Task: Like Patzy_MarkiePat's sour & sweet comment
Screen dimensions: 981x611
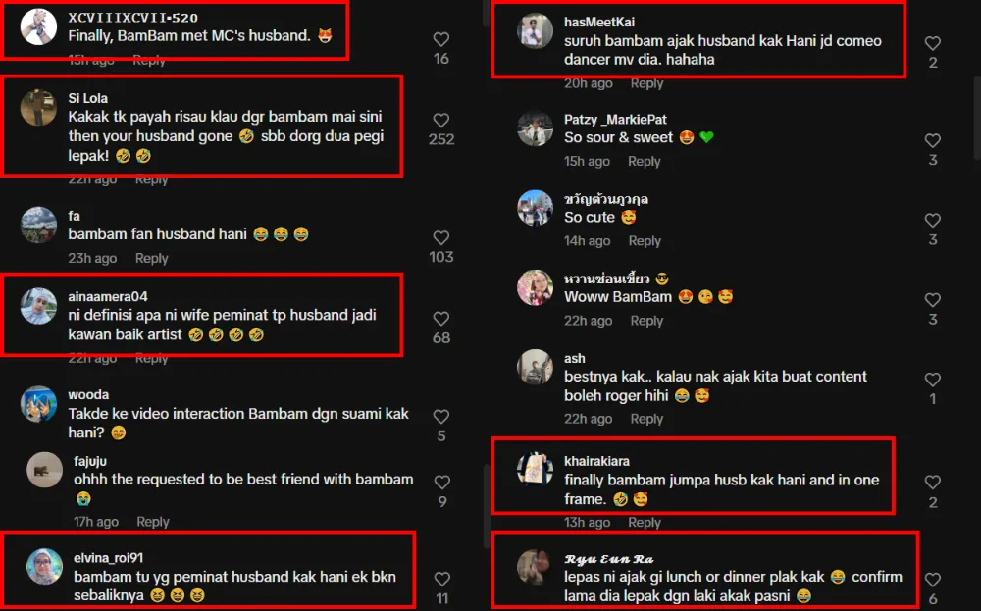Action: pyautogui.click(x=932, y=140)
